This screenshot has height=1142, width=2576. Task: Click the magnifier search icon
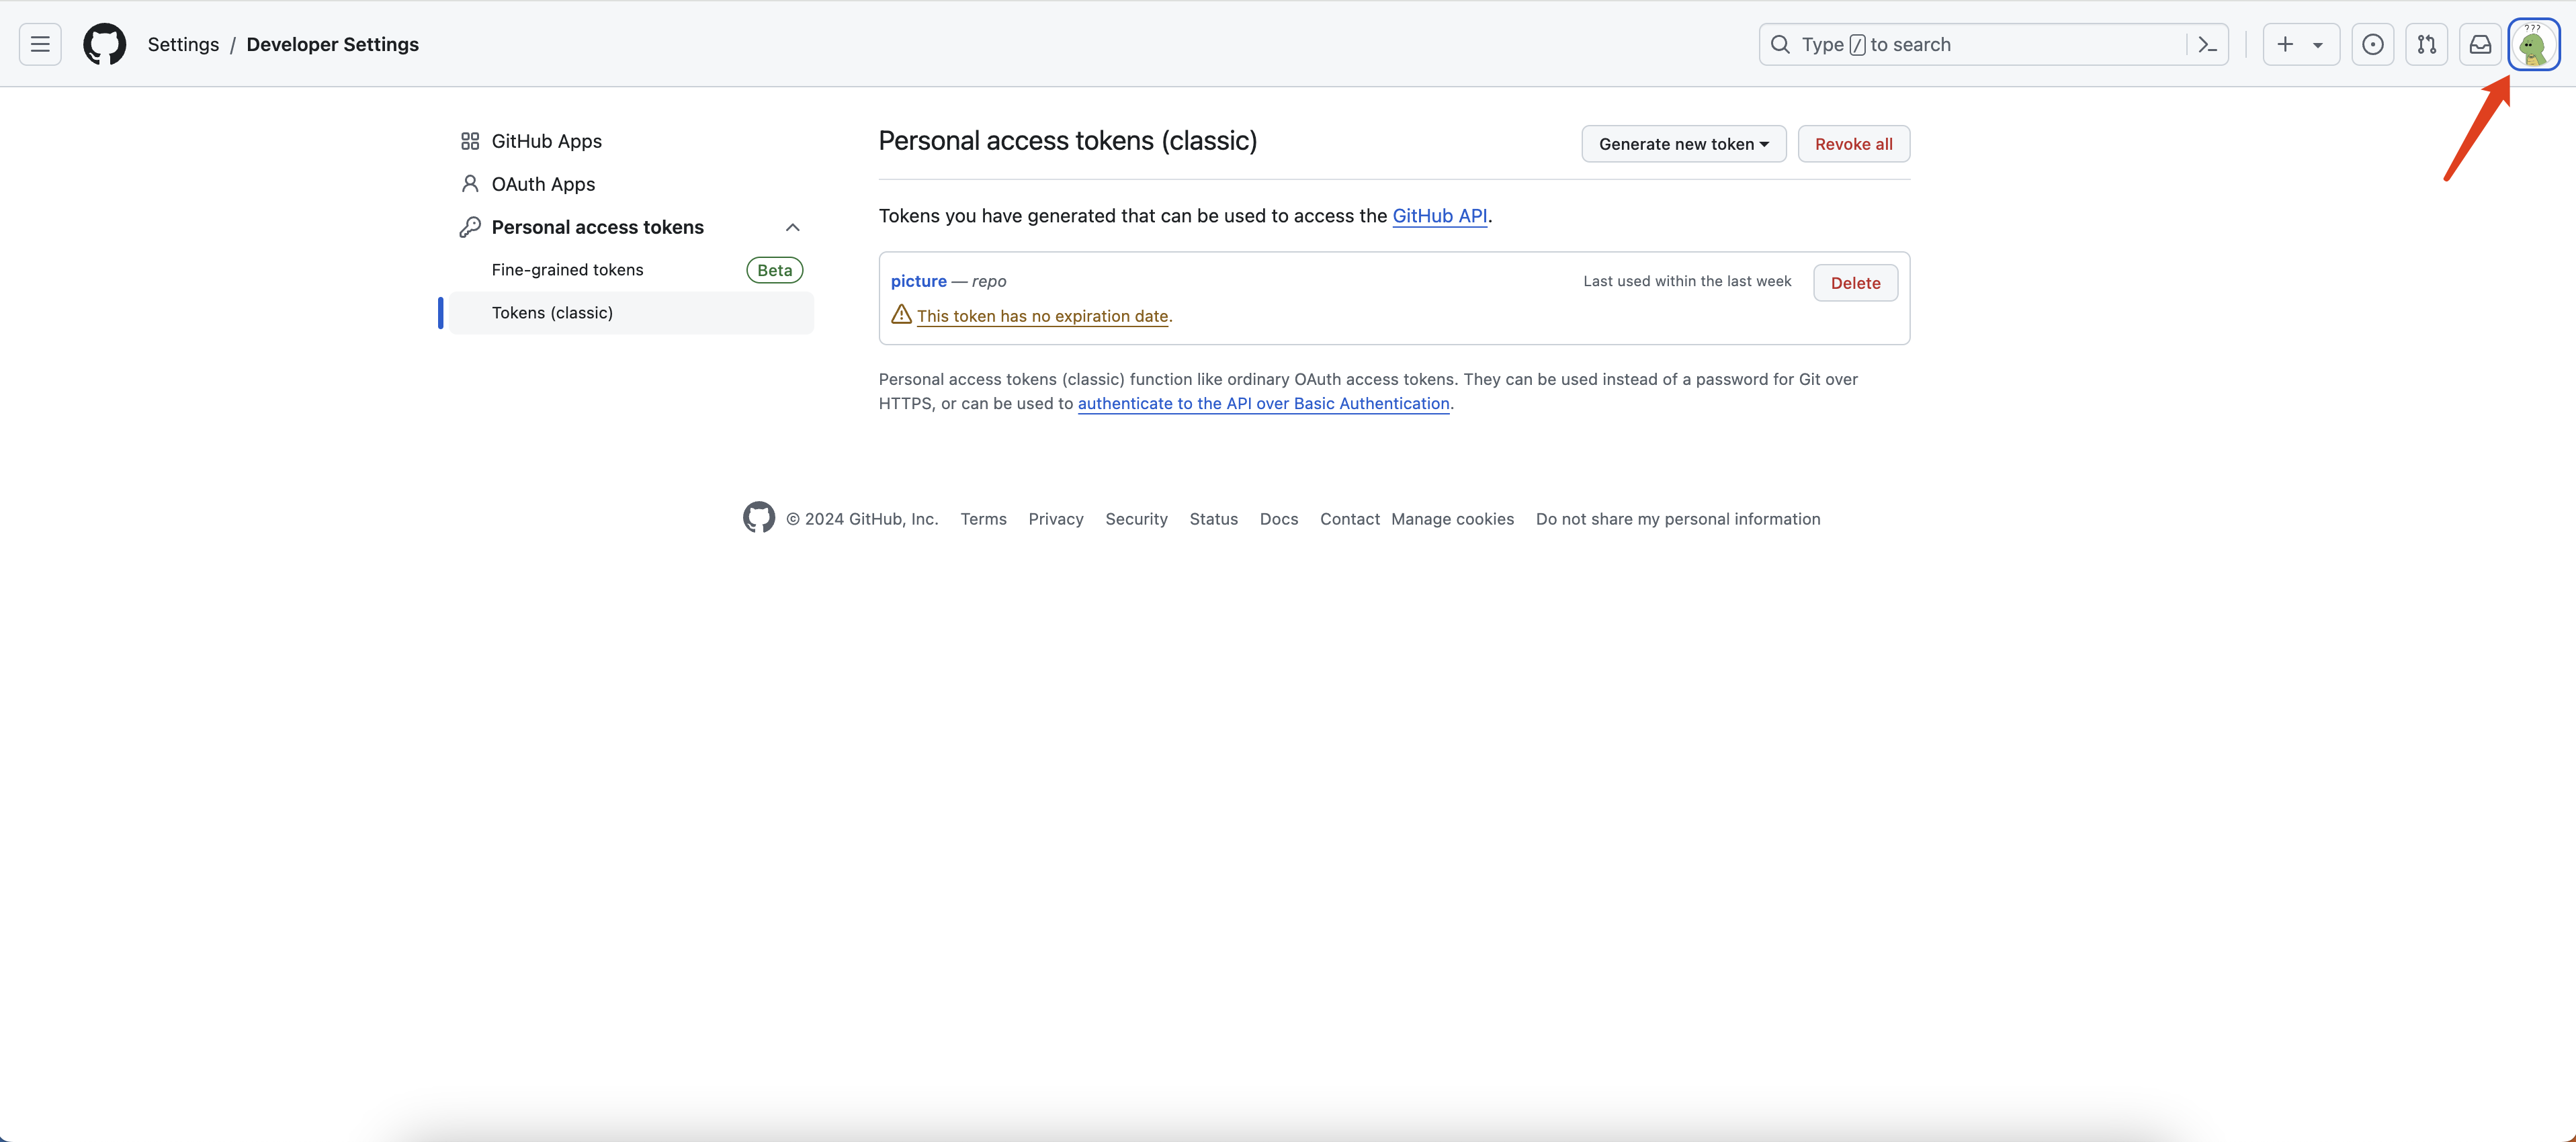[1780, 44]
